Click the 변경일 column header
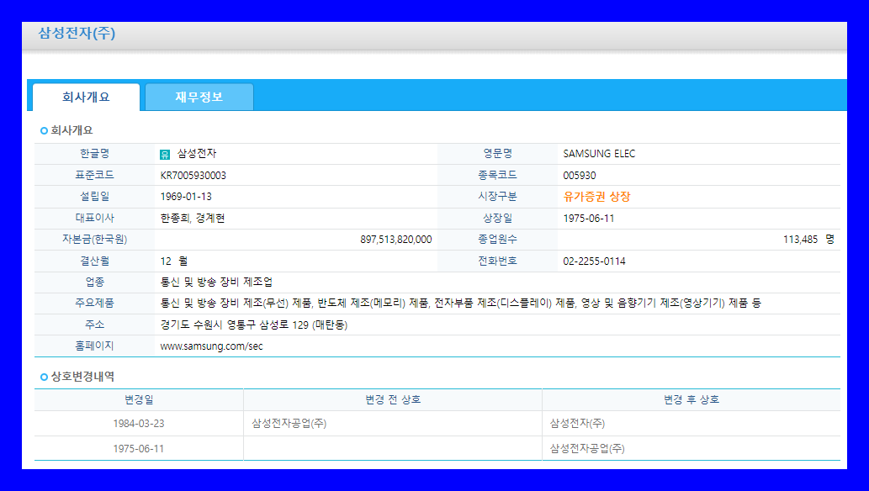 coord(139,399)
